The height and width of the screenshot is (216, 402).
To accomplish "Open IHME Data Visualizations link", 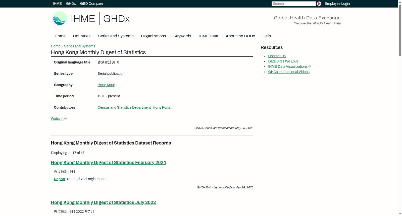I will point(288,66).
